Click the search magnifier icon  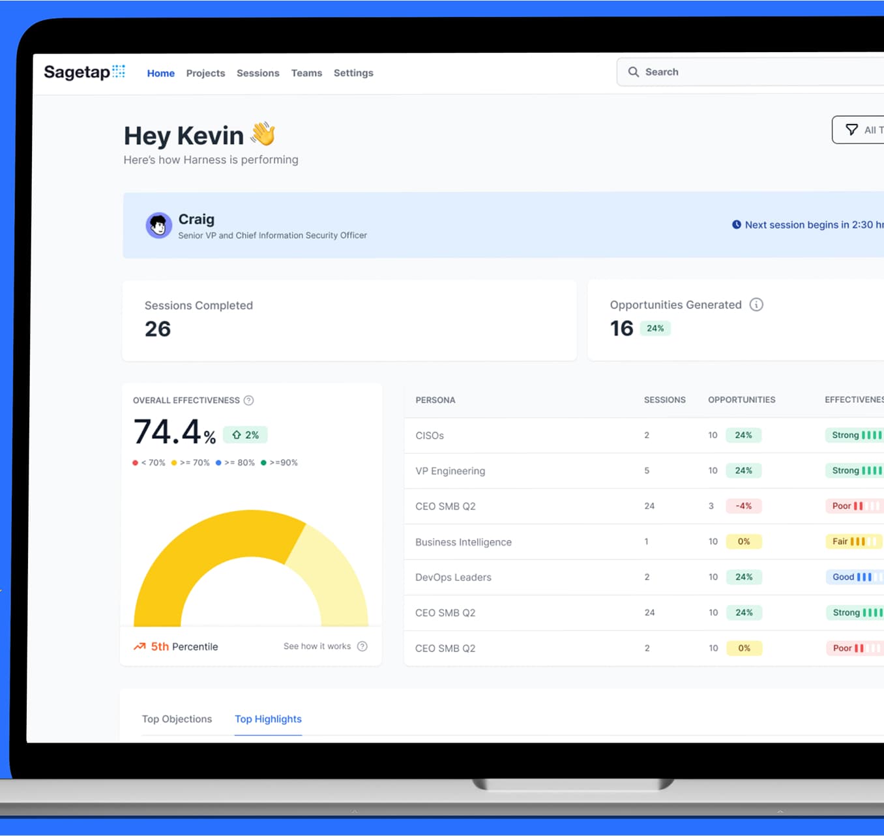[633, 72]
